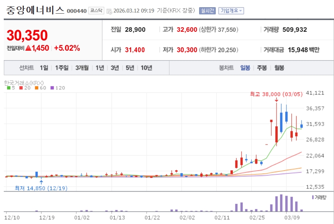The height and width of the screenshot is (224, 334).
Task: Switch to the 월봉 candle chart
Action: click(279, 68)
